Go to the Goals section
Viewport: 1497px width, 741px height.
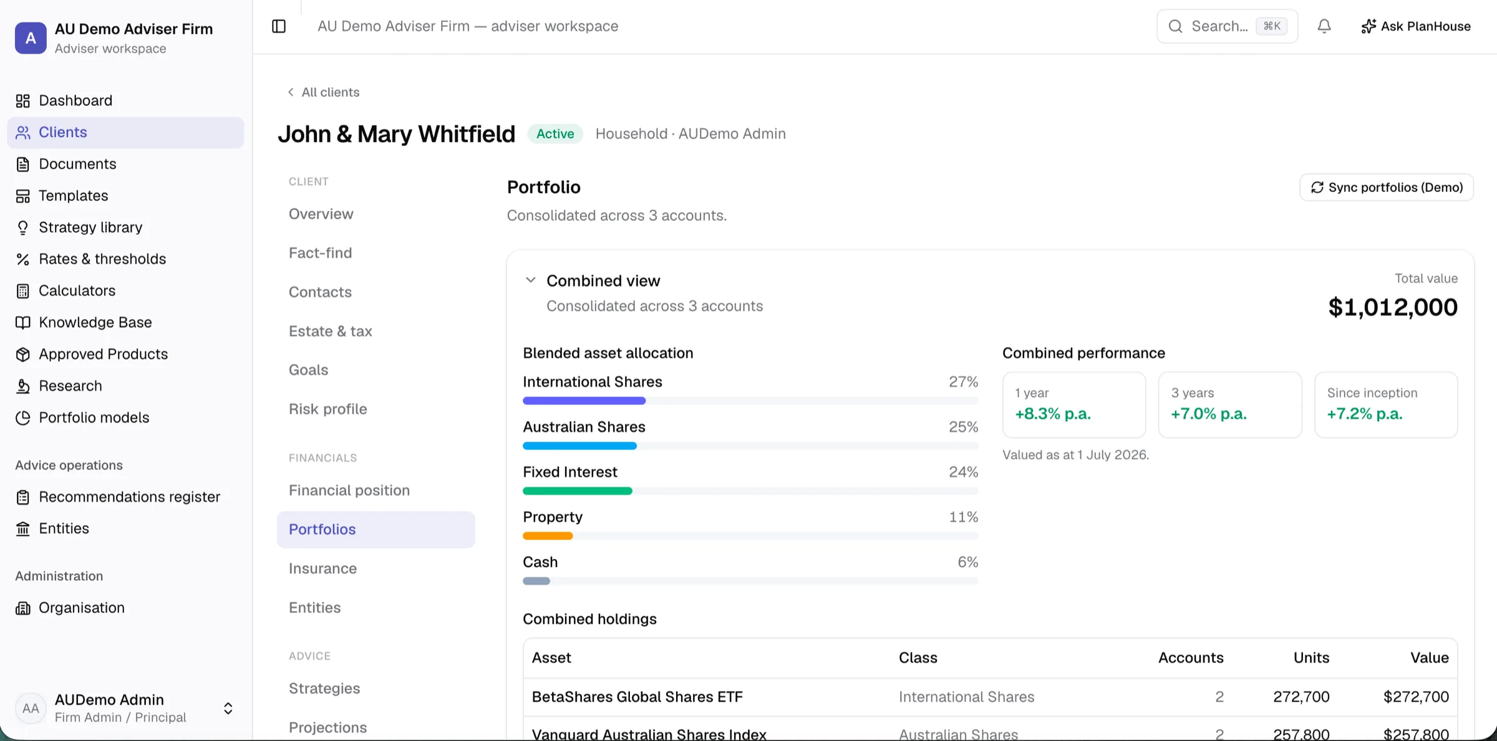(376, 370)
